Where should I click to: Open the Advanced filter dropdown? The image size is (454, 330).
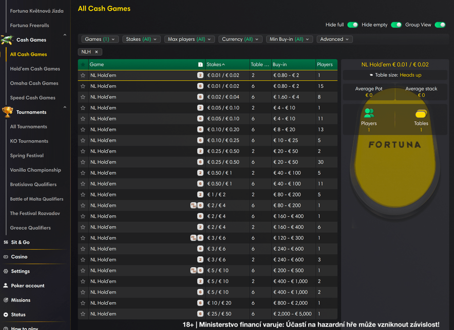pos(334,39)
